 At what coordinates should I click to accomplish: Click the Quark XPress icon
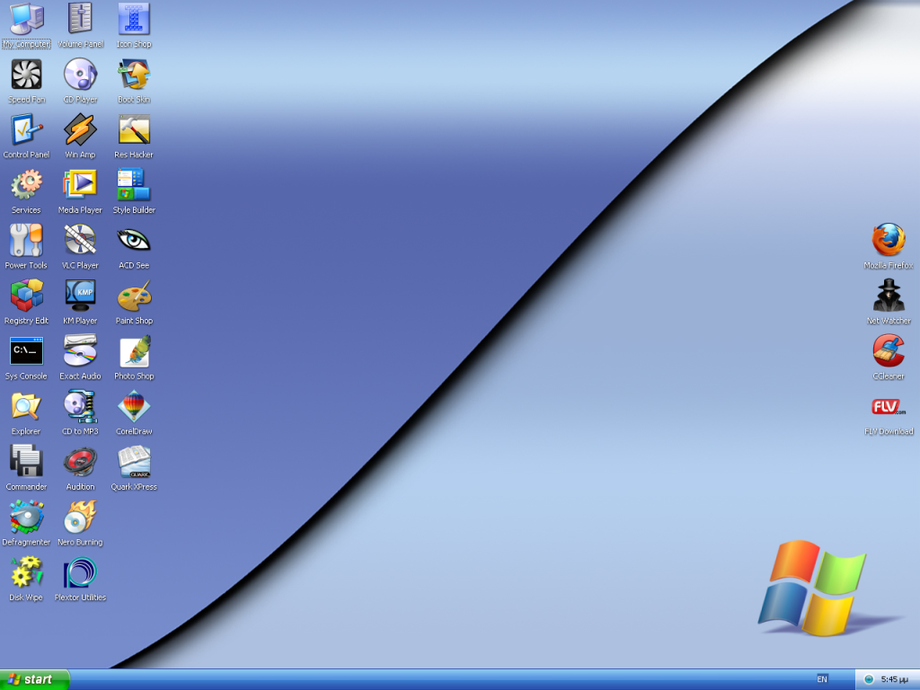point(134,461)
